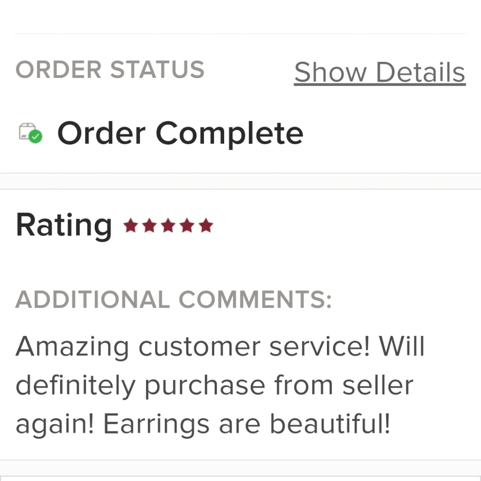
Task: Click the word Complete in order status
Action: (x=230, y=134)
